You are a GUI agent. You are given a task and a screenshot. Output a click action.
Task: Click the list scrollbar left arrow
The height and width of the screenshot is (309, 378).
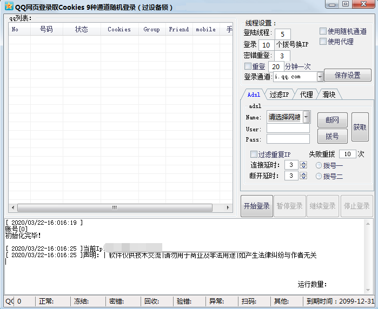pyautogui.click(x=13, y=207)
